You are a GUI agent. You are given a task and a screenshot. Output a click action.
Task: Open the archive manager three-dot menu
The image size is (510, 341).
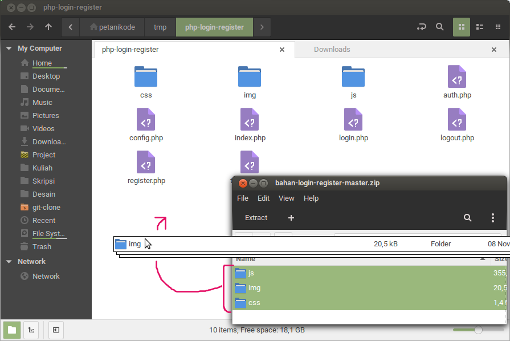[x=493, y=218]
